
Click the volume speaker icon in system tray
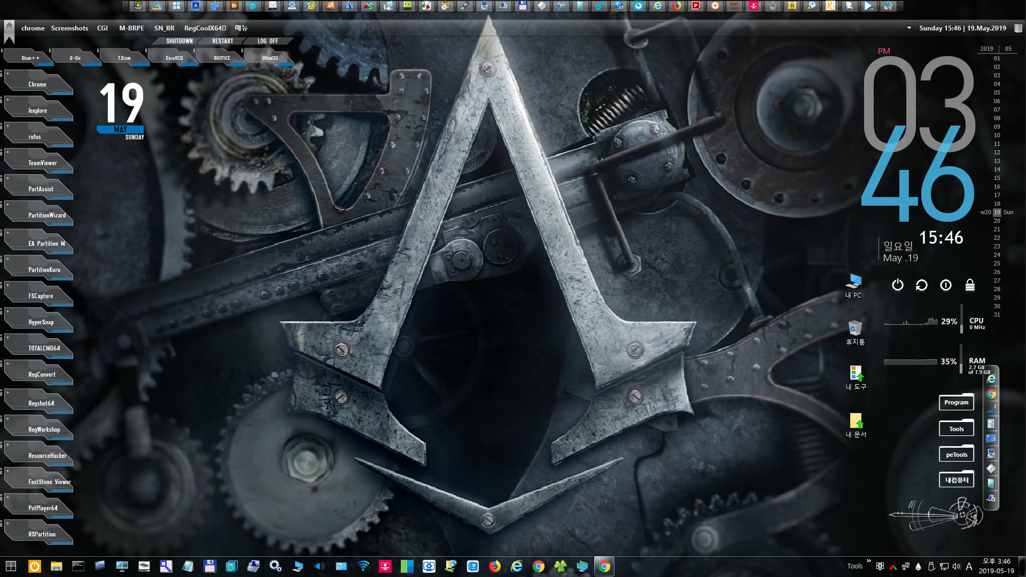(x=956, y=566)
